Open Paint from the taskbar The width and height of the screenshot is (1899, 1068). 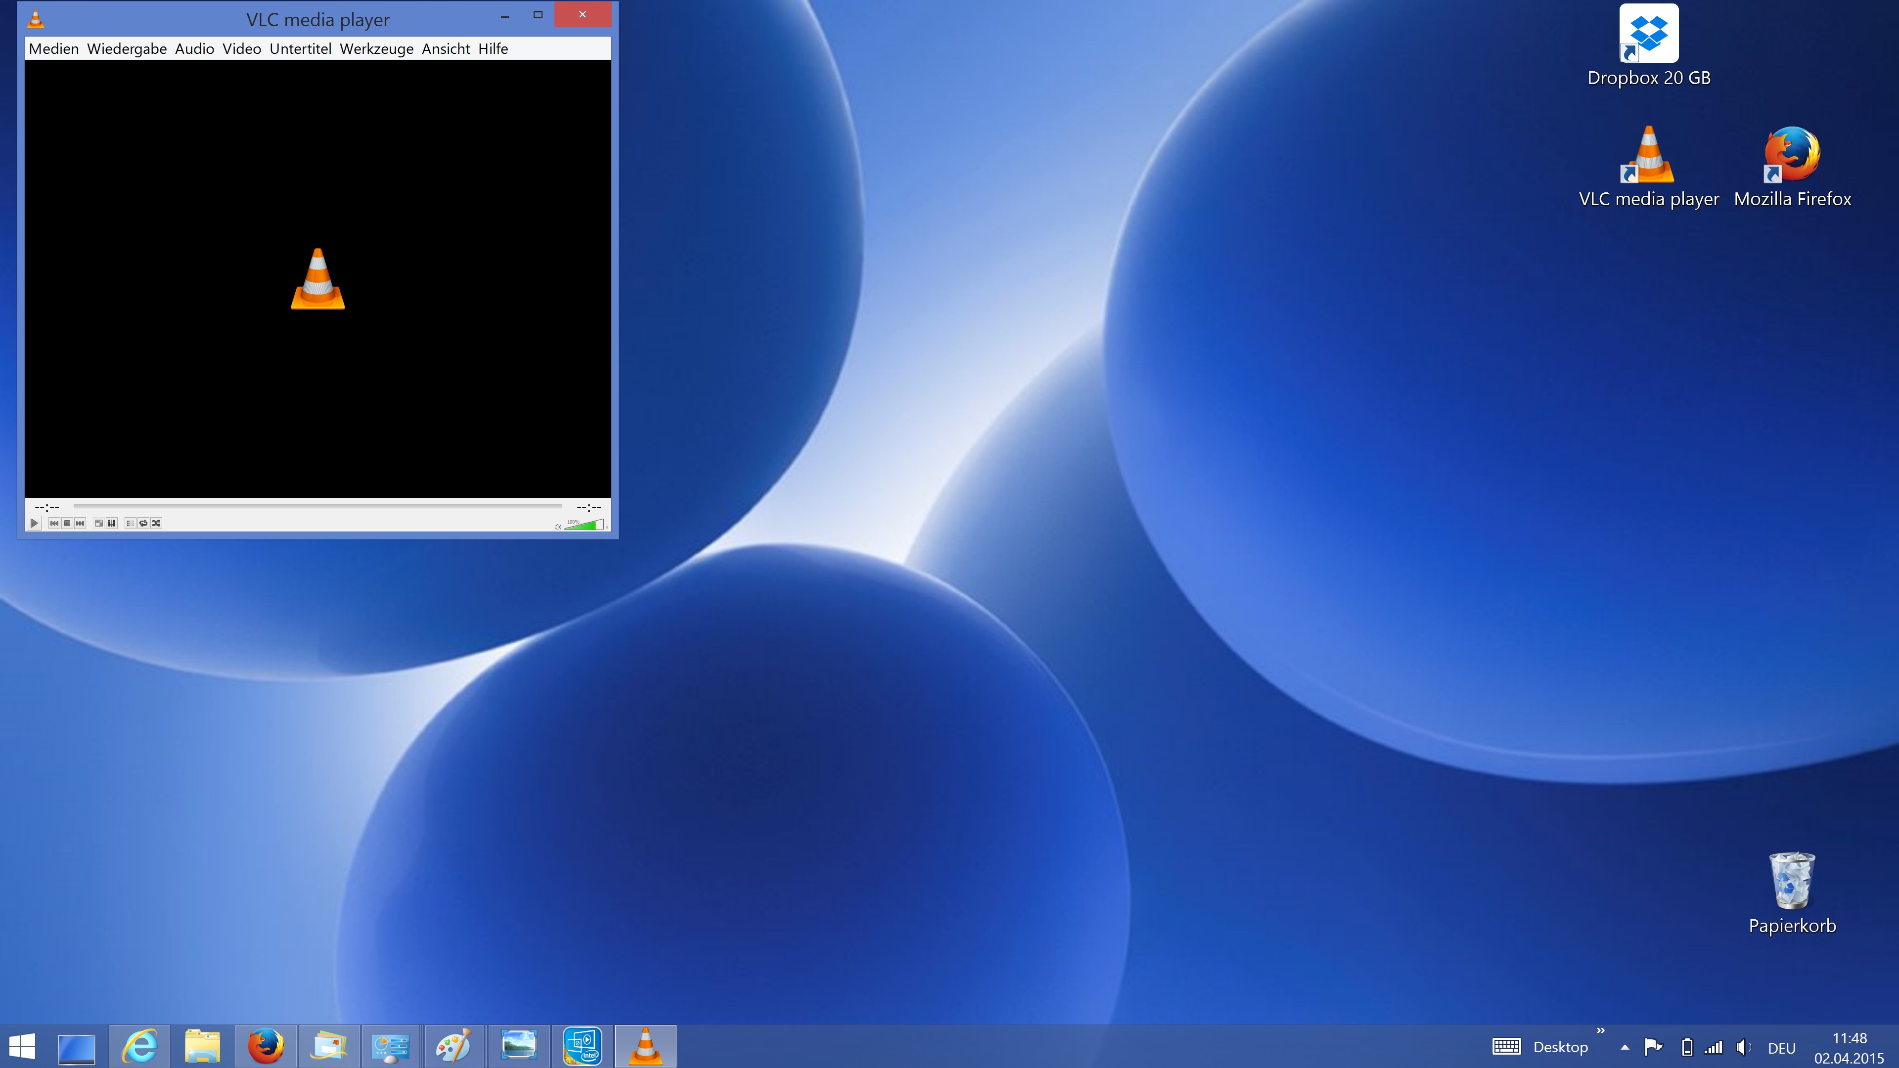(x=454, y=1047)
